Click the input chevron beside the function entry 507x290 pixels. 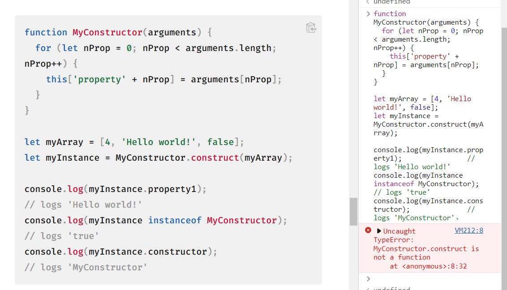coord(368,13)
